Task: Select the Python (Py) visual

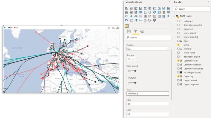Action: coord(127,20)
